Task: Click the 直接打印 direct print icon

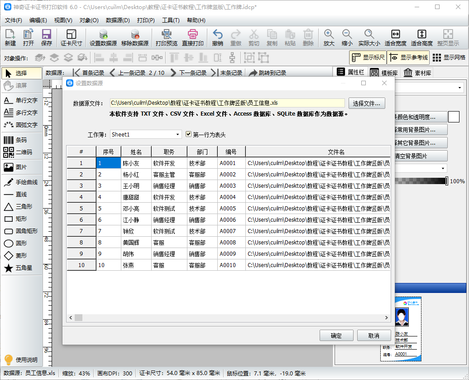Action: [193, 38]
